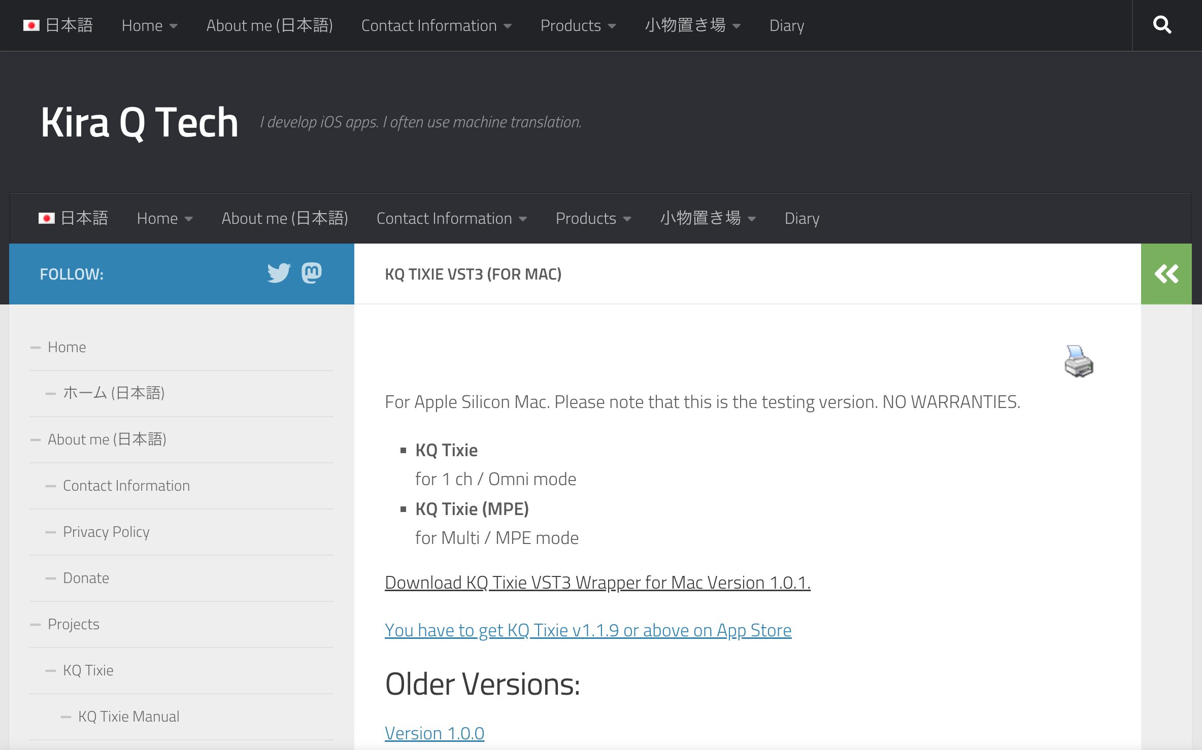1202x750 pixels.
Task: Open KQ Tixie in the sidebar
Action: tap(88, 670)
